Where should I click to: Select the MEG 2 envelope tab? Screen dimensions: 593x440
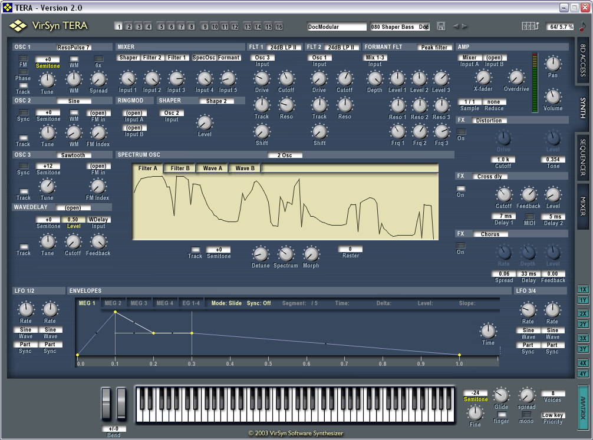pyautogui.click(x=113, y=303)
